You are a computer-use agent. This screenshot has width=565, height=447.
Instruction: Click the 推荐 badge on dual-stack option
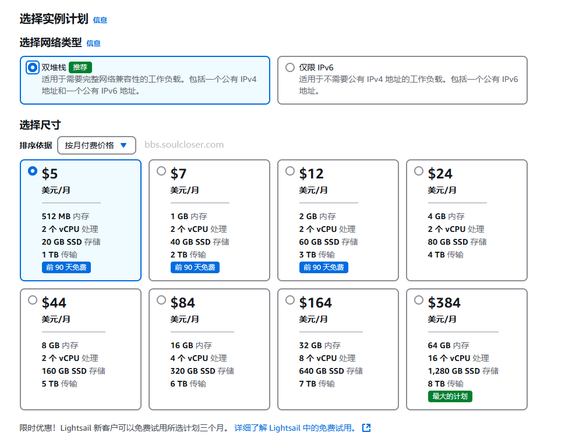point(80,67)
